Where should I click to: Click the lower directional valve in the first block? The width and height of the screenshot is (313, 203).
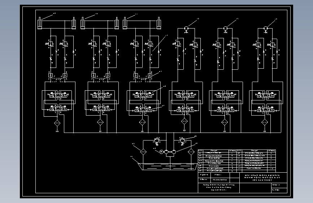[x=58, y=108]
